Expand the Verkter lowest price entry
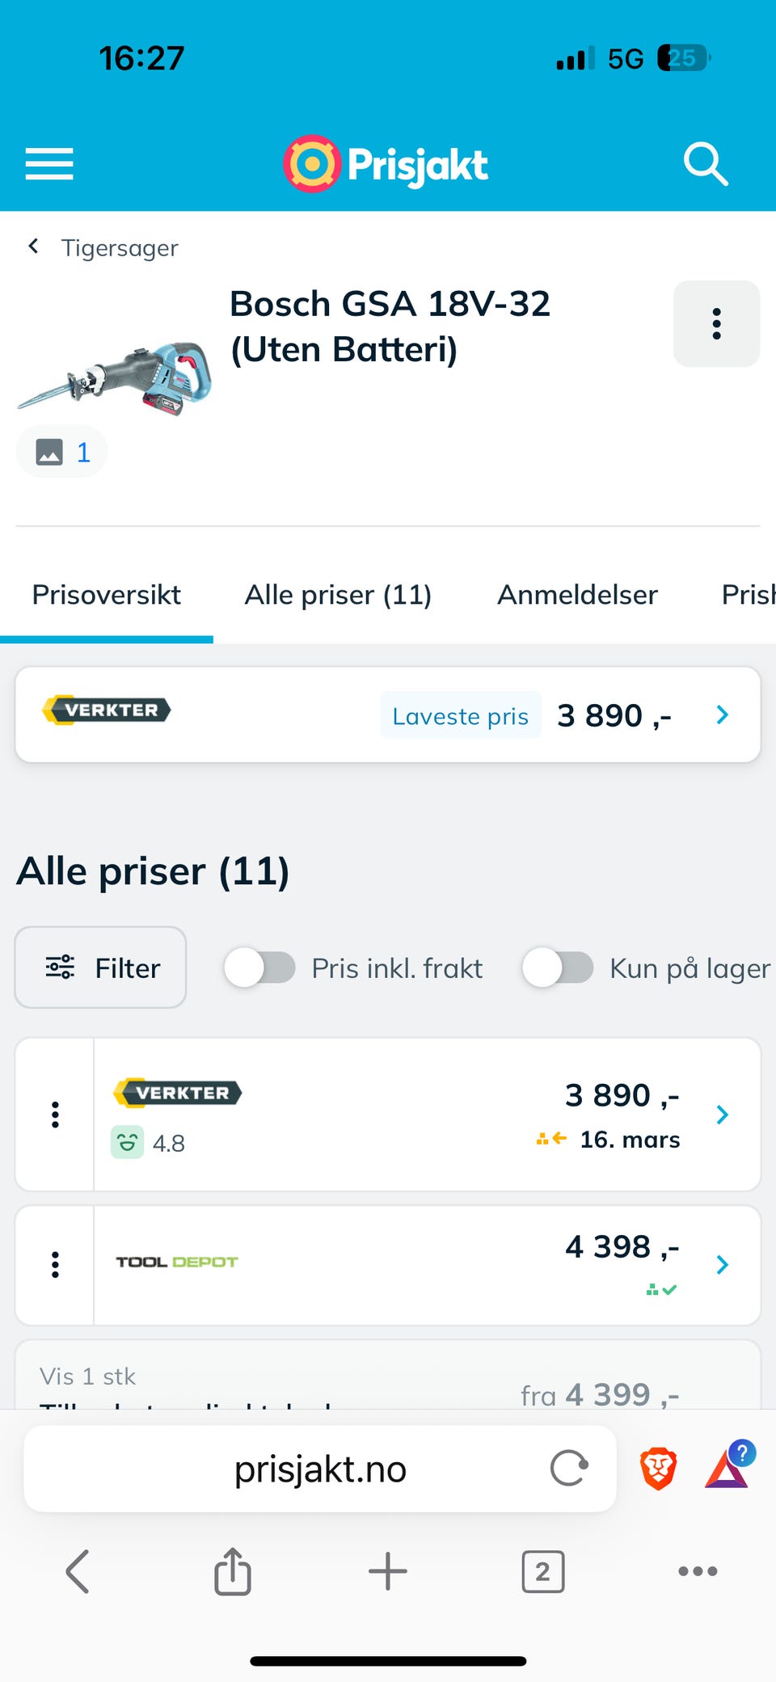Viewport: 776px width, 1682px height. tap(720, 715)
